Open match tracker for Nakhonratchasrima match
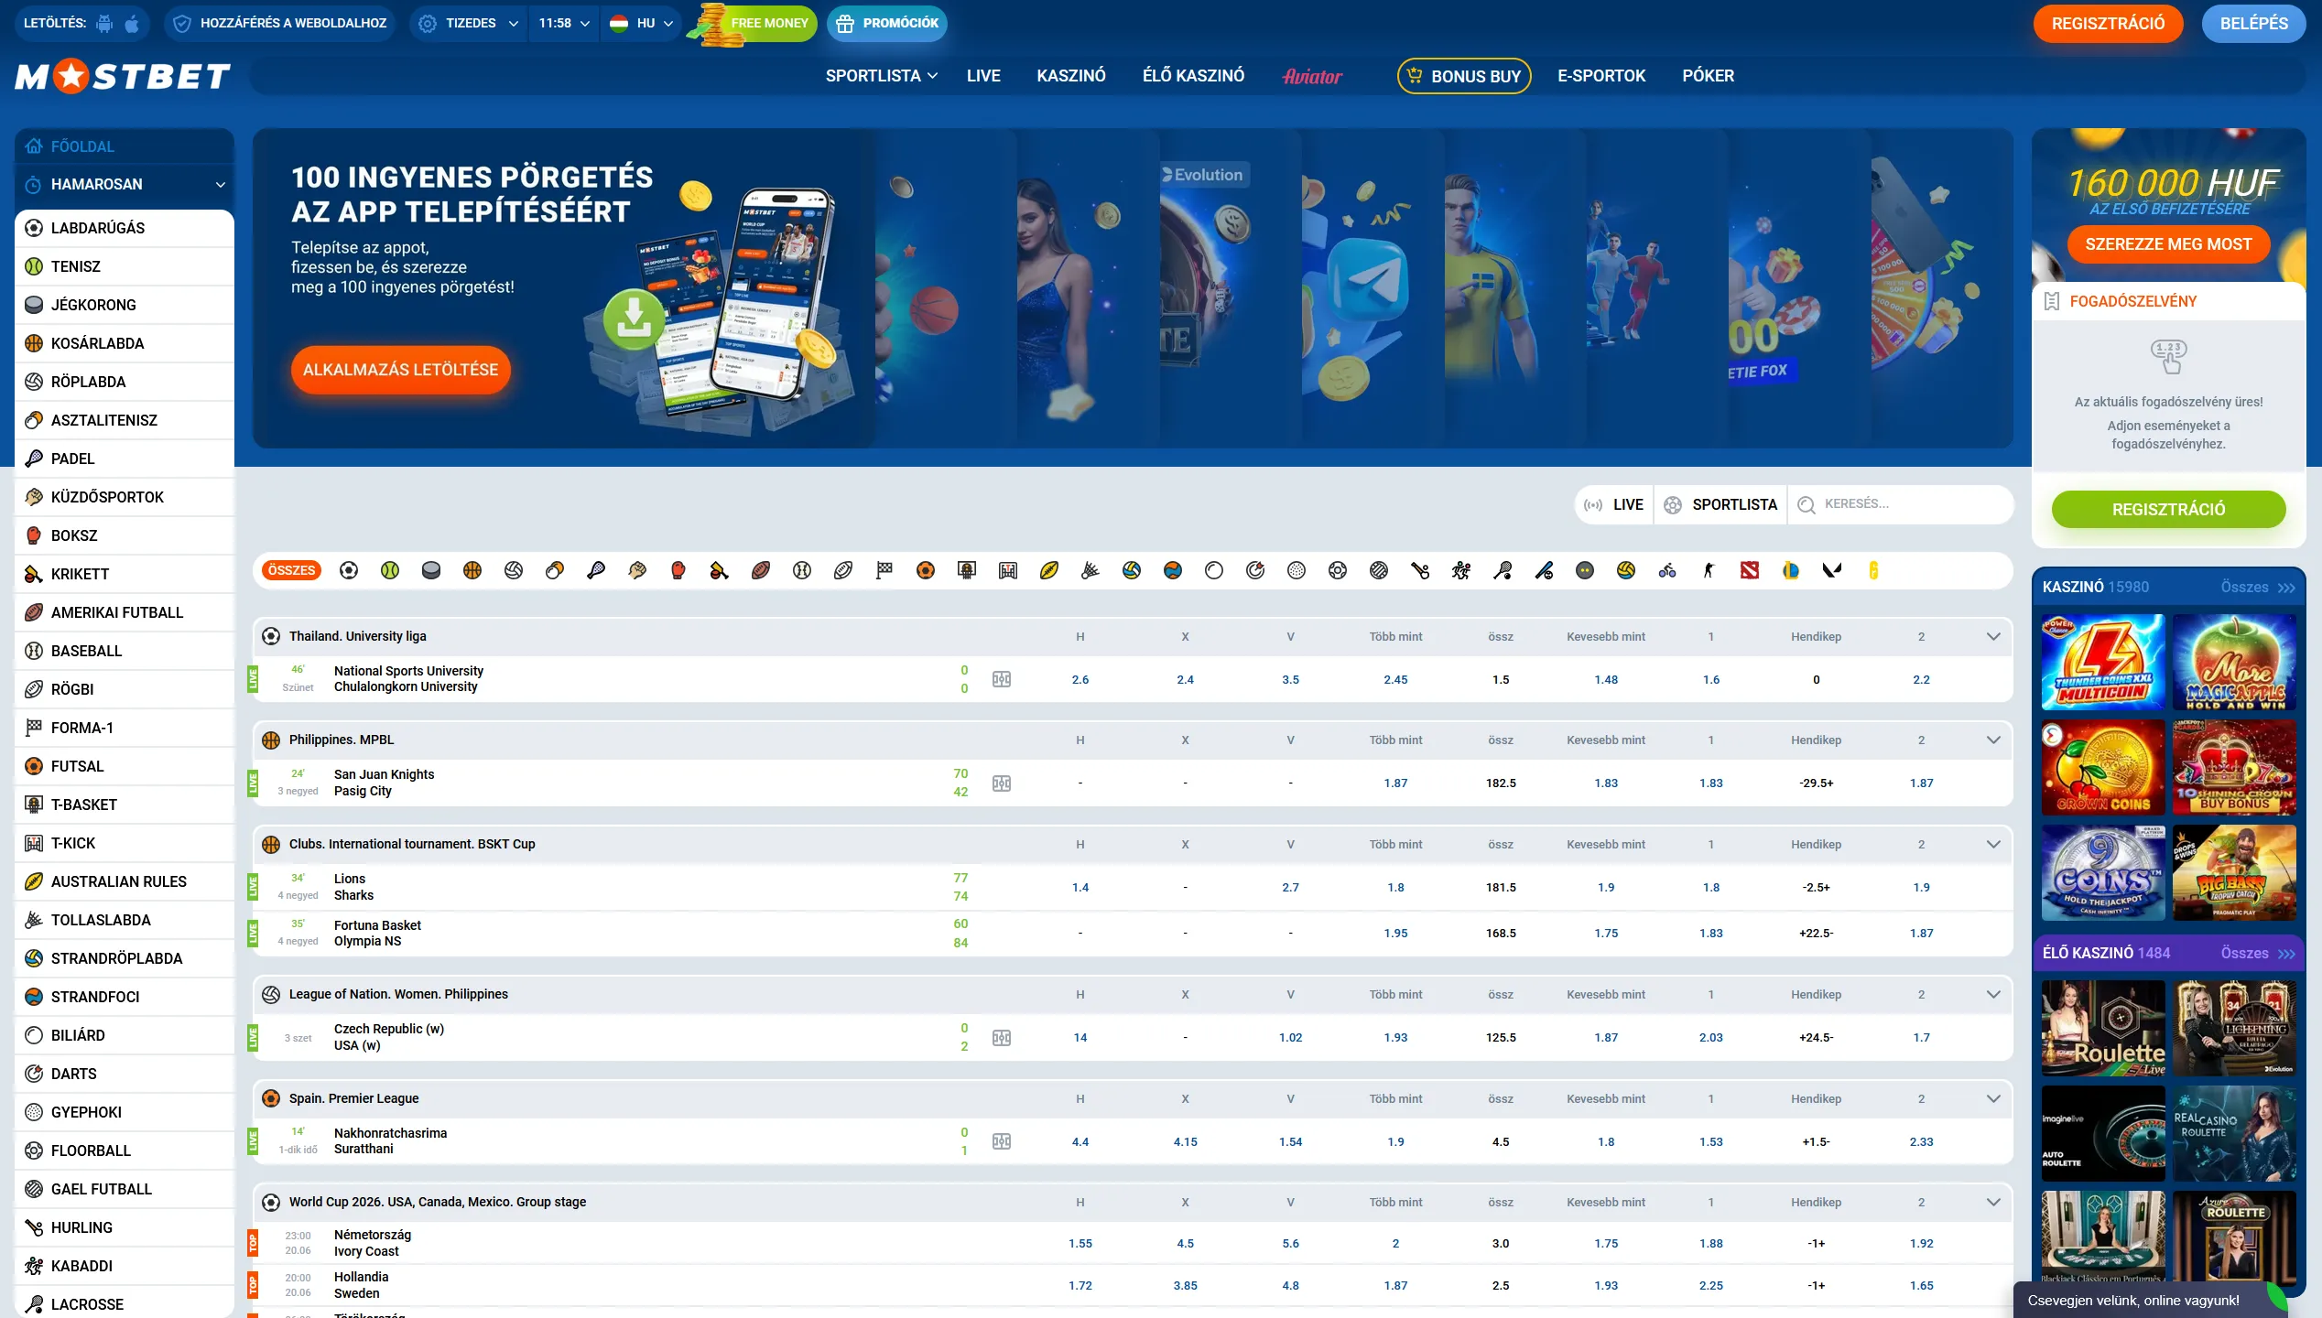 [1002, 1141]
